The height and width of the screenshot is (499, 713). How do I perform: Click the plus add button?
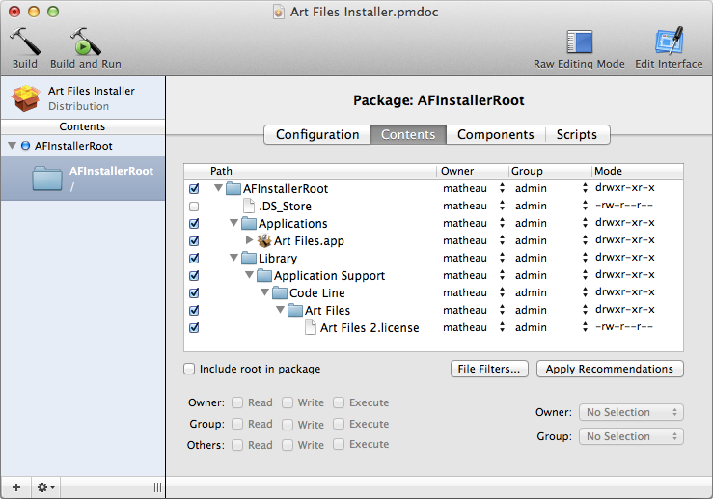16,487
